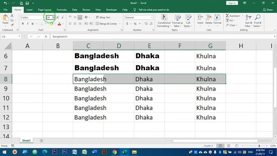277x156 pixels.
Task: Switch to the Data tab
Action: (74, 10)
